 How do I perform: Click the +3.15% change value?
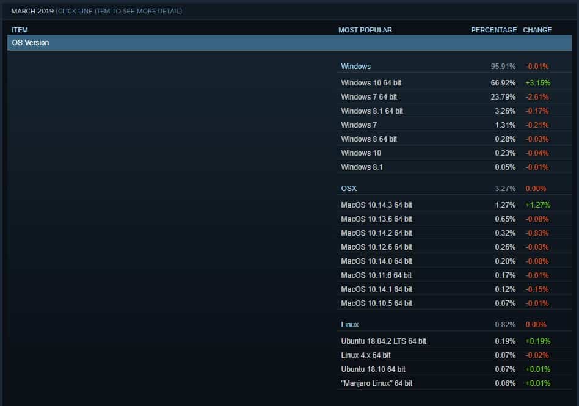click(537, 83)
